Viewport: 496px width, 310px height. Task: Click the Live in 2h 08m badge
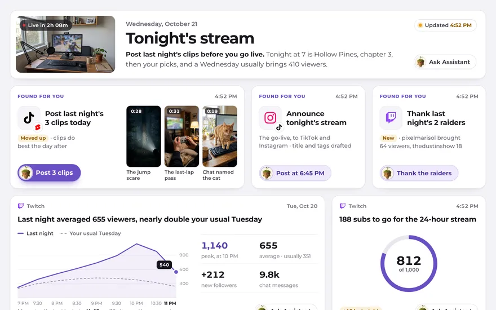tap(45, 25)
